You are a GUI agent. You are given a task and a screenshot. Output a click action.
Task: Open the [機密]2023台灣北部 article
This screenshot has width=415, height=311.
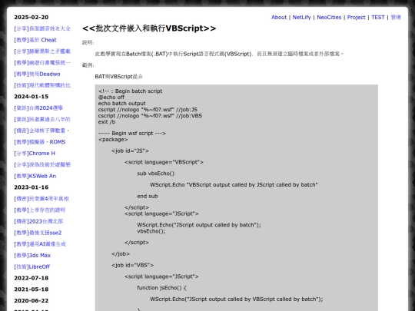pos(38,221)
